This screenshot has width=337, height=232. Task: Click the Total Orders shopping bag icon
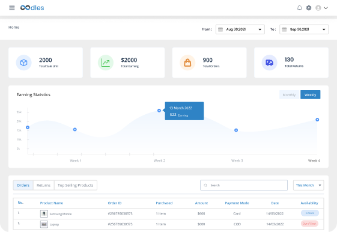tap(187, 63)
